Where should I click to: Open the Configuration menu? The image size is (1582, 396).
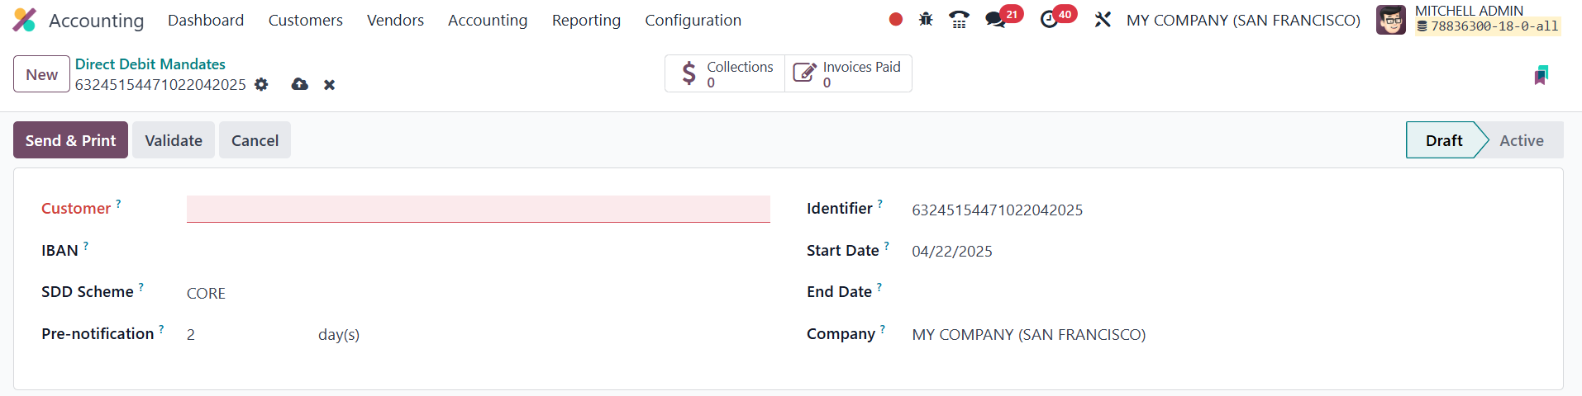click(x=693, y=20)
